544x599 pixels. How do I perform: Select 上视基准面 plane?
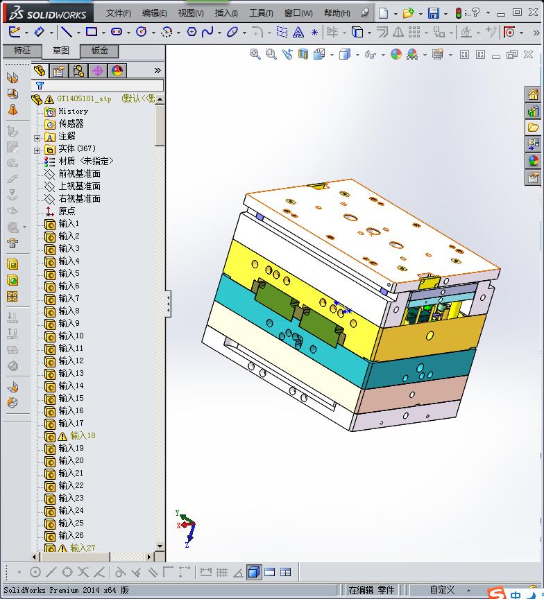point(80,186)
